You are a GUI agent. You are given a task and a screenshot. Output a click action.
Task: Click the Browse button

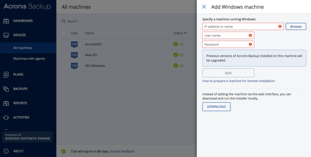point(296,27)
